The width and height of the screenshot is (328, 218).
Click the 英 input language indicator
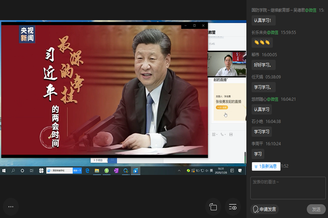tap(211, 171)
